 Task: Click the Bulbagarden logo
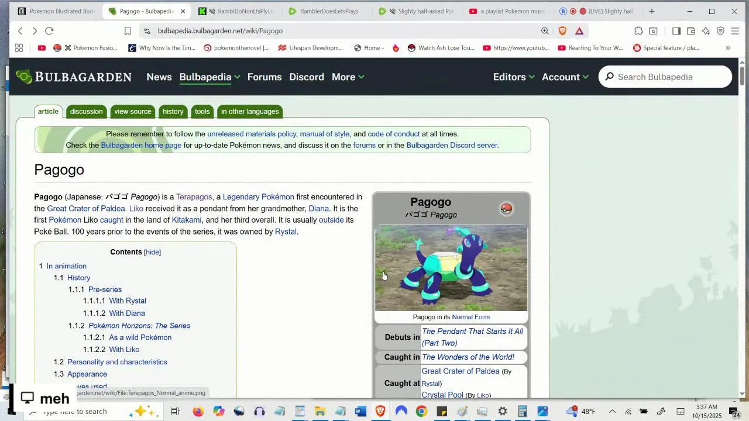[x=74, y=77]
